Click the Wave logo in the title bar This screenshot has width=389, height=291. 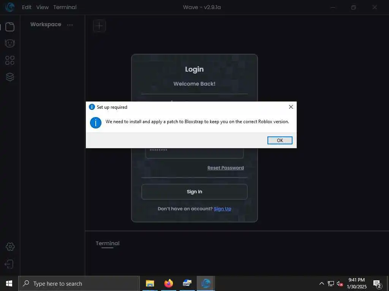(10, 7)
